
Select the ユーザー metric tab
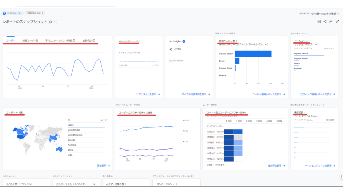(x=11, y=41)
